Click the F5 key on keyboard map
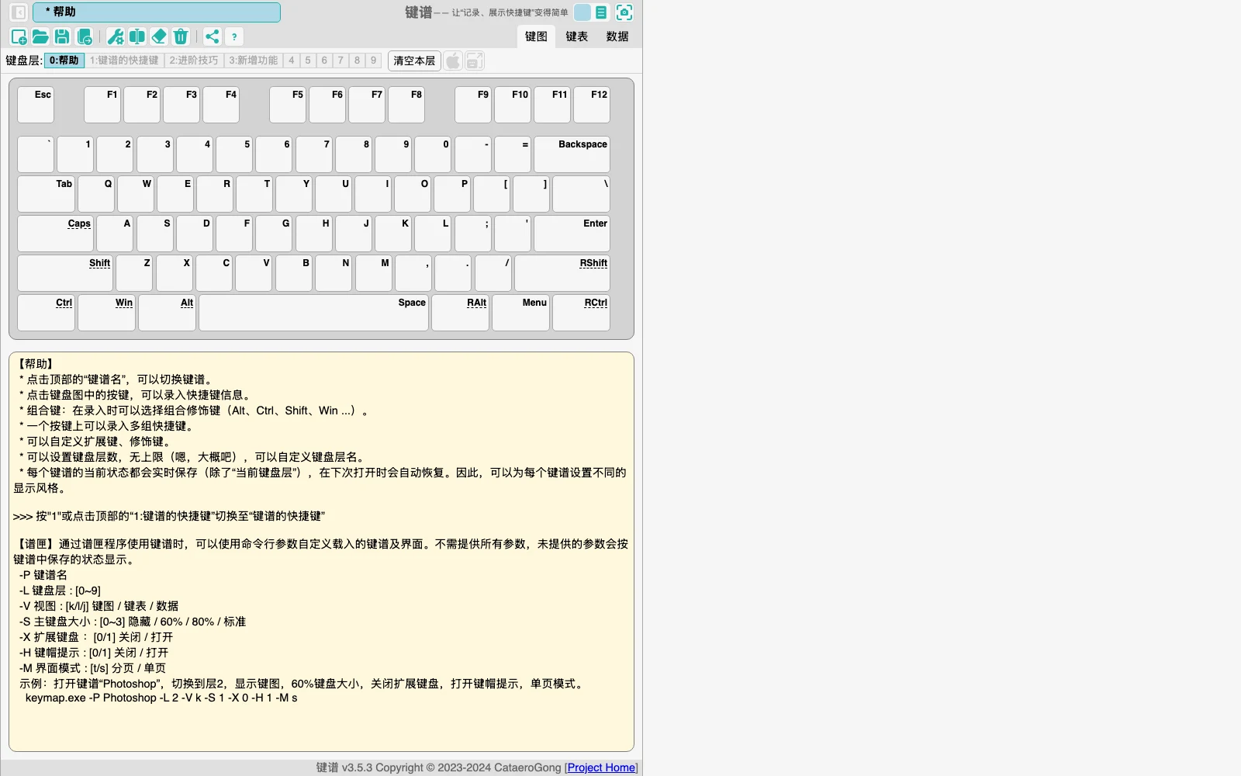 tap(288, 105)
